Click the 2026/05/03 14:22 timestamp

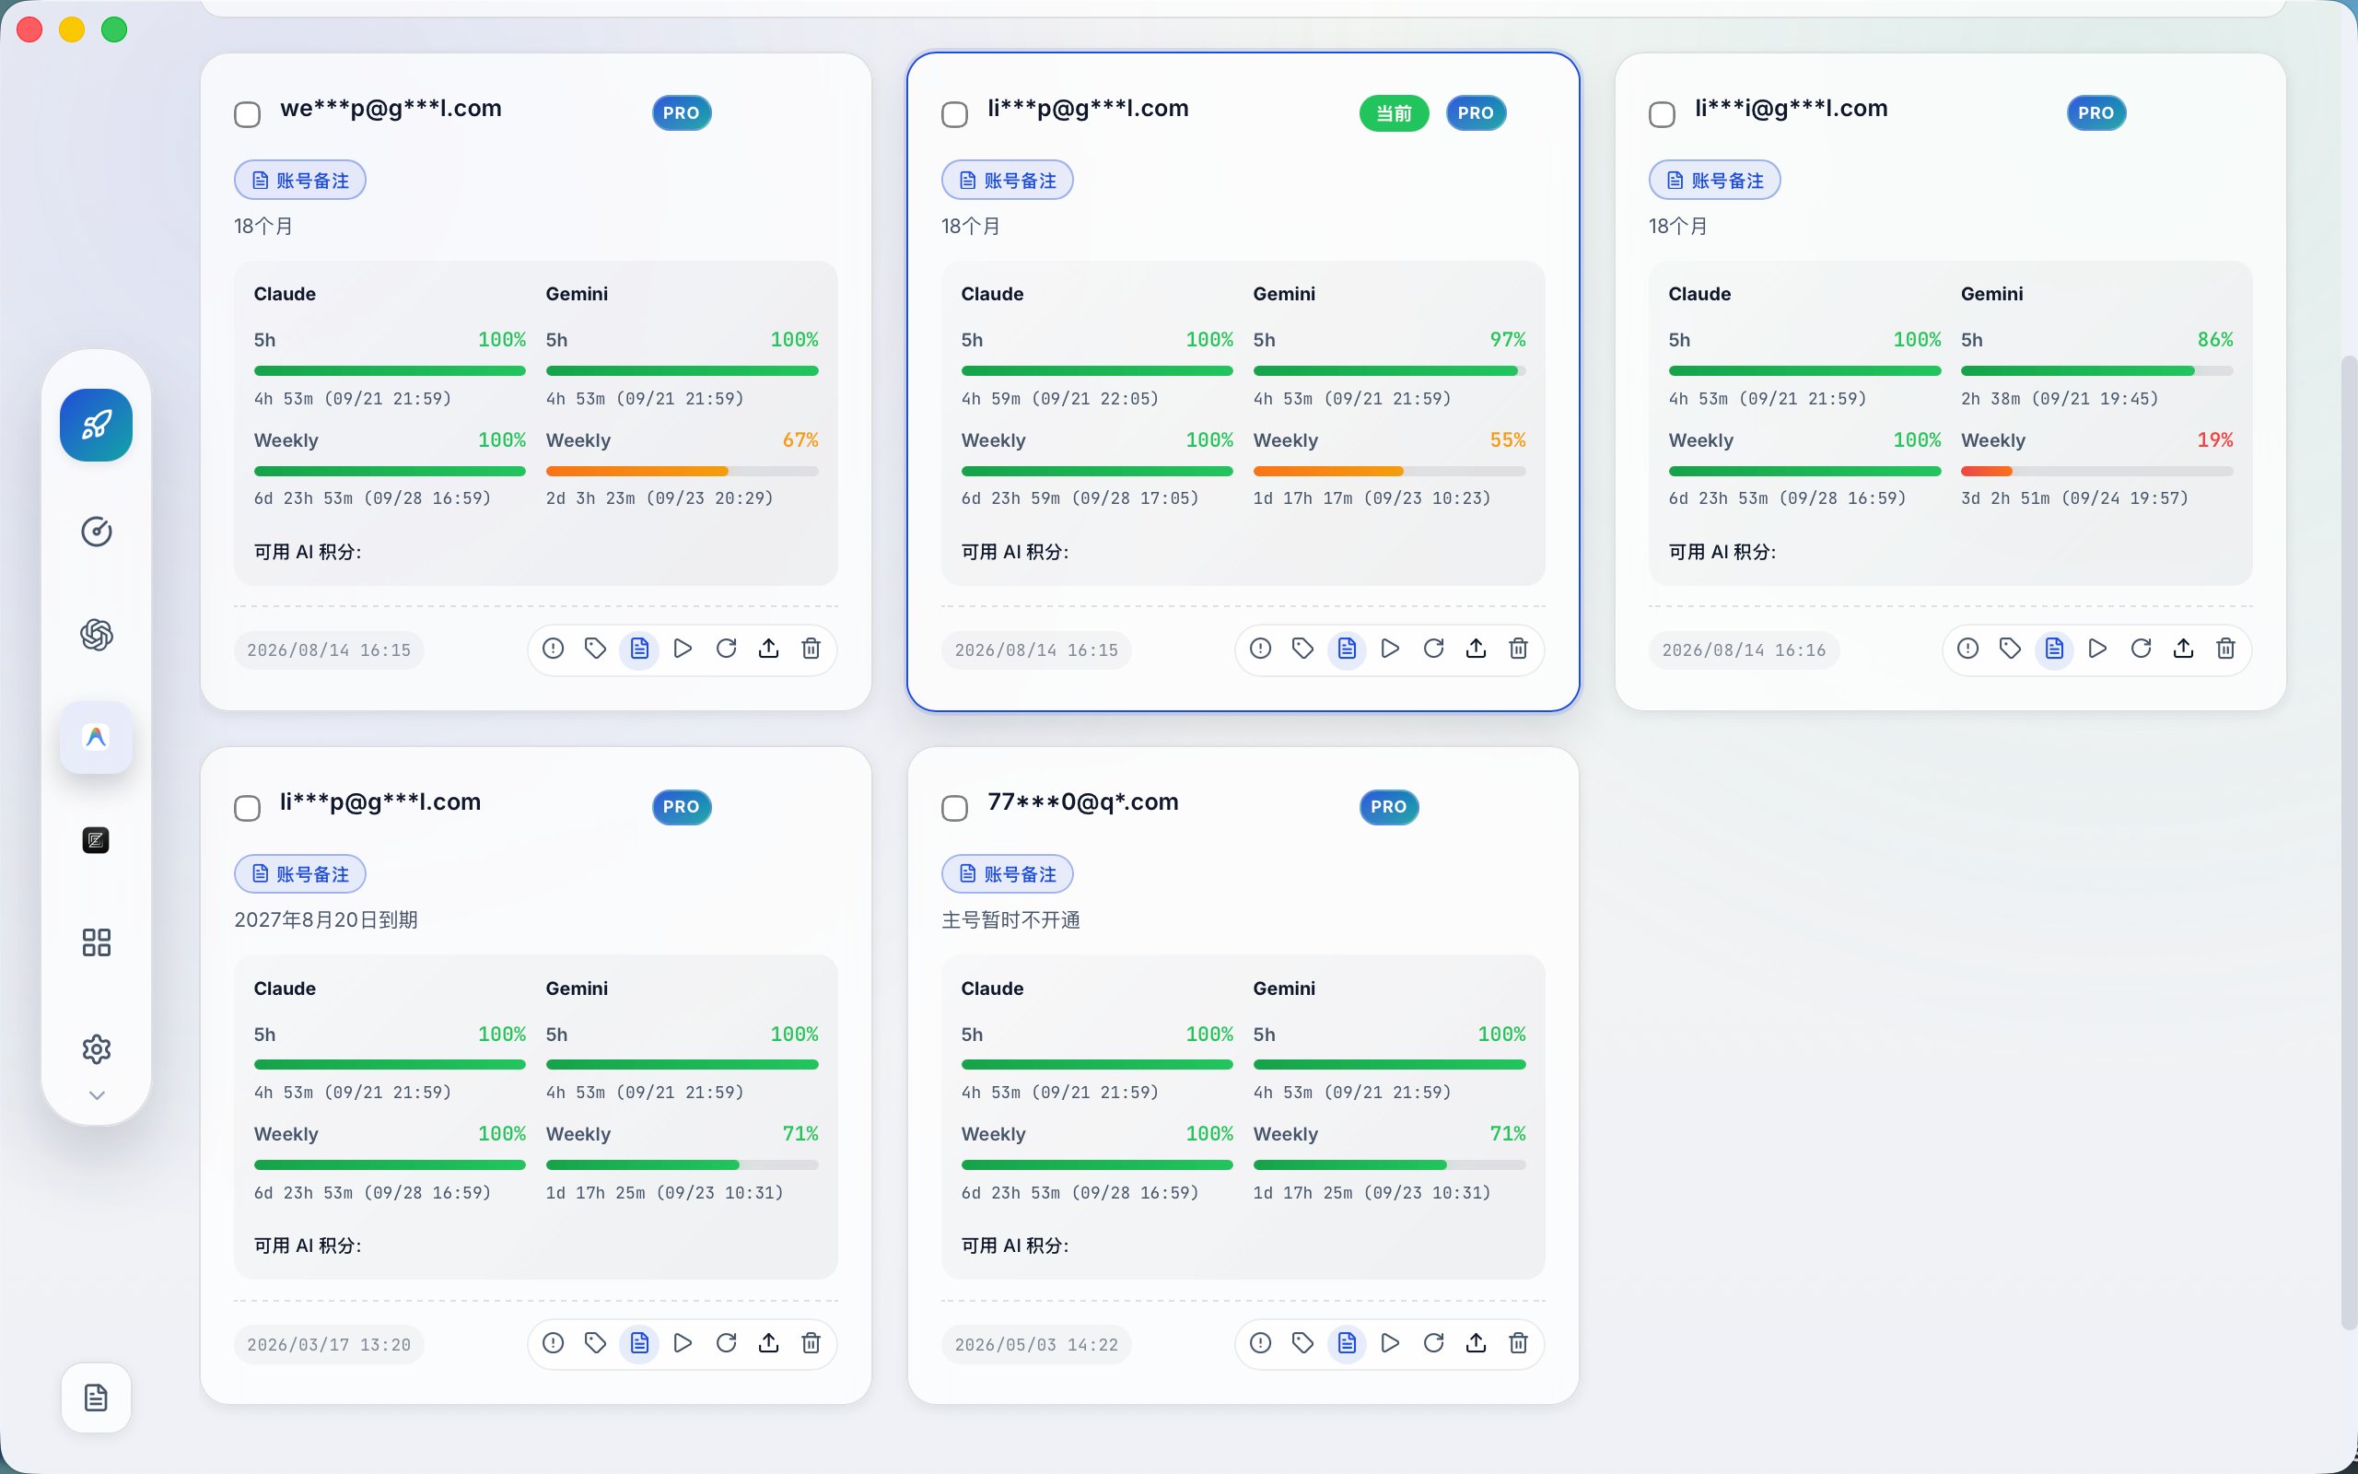click(x=1035, y=1344)
